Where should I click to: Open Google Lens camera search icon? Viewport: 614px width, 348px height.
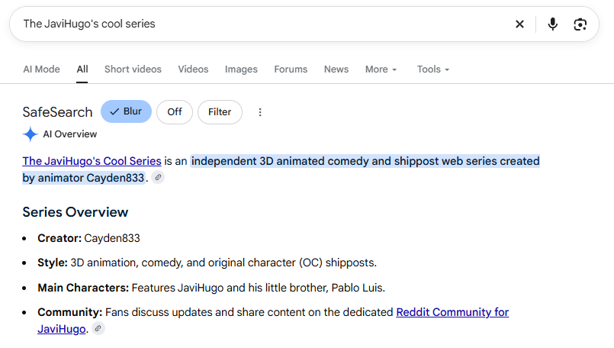pos(580,24)
